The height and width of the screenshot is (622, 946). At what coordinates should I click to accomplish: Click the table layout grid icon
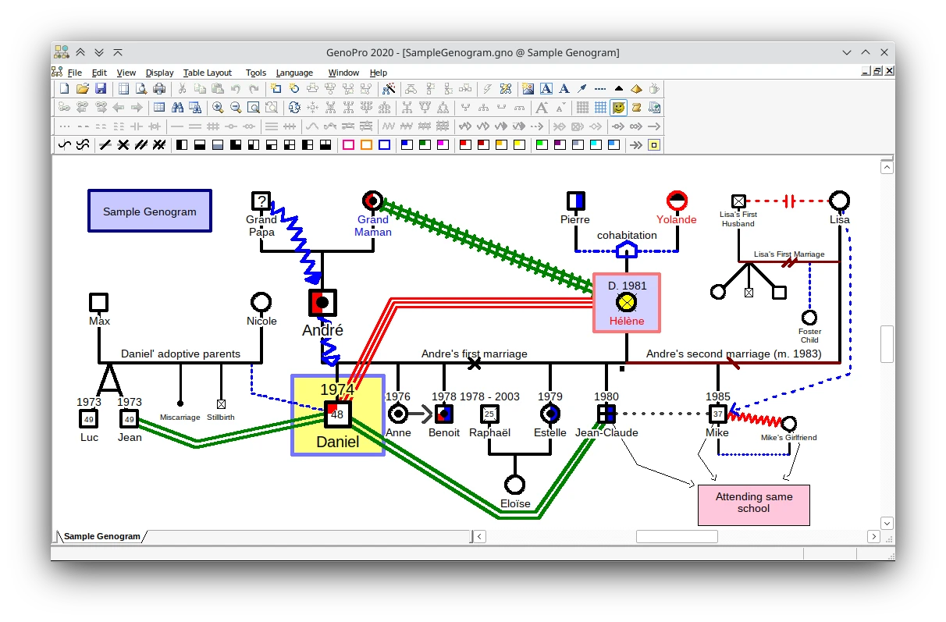tap(159, 107)
